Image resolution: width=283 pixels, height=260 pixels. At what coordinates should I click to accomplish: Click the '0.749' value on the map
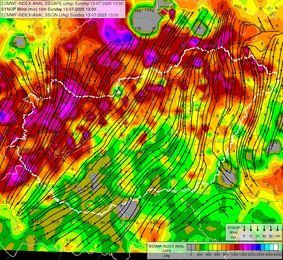point(27,79)
